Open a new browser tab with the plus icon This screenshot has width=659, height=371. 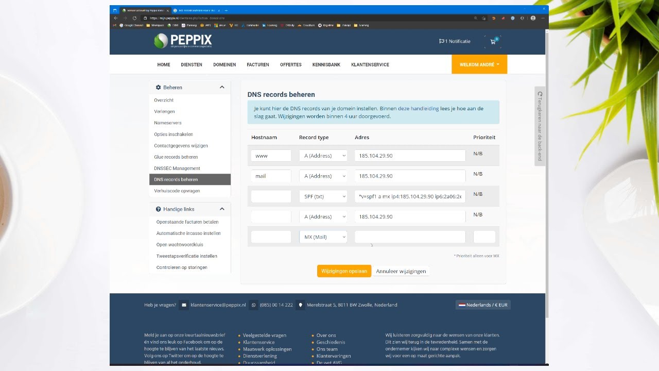click(227, 10)
